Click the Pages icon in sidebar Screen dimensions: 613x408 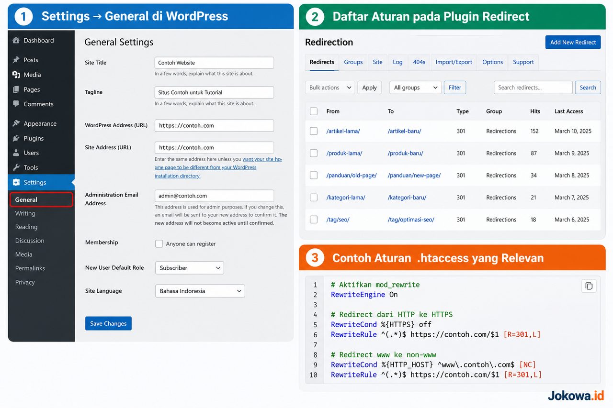pyautogui.click(x=16, y=89)
